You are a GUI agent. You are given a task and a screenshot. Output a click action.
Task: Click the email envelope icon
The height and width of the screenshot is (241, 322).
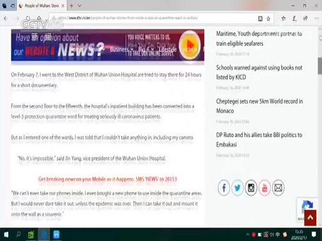pos(278,188)
